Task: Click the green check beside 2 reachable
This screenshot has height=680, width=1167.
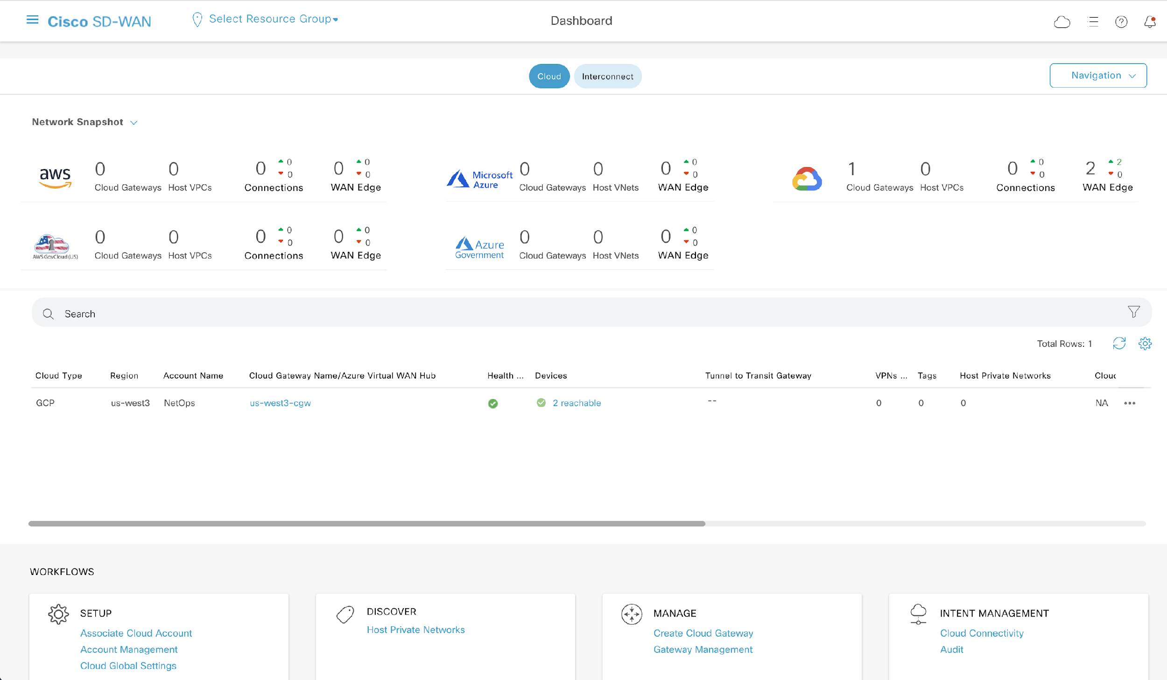Action: pos(541,402)
